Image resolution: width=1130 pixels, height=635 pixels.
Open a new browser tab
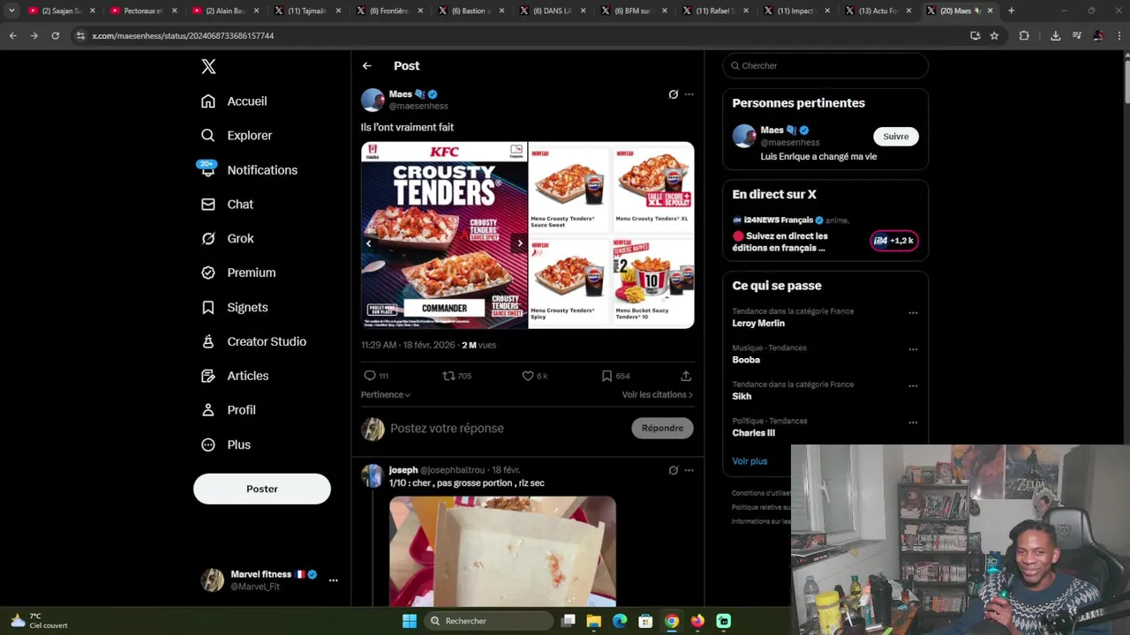1011,11
